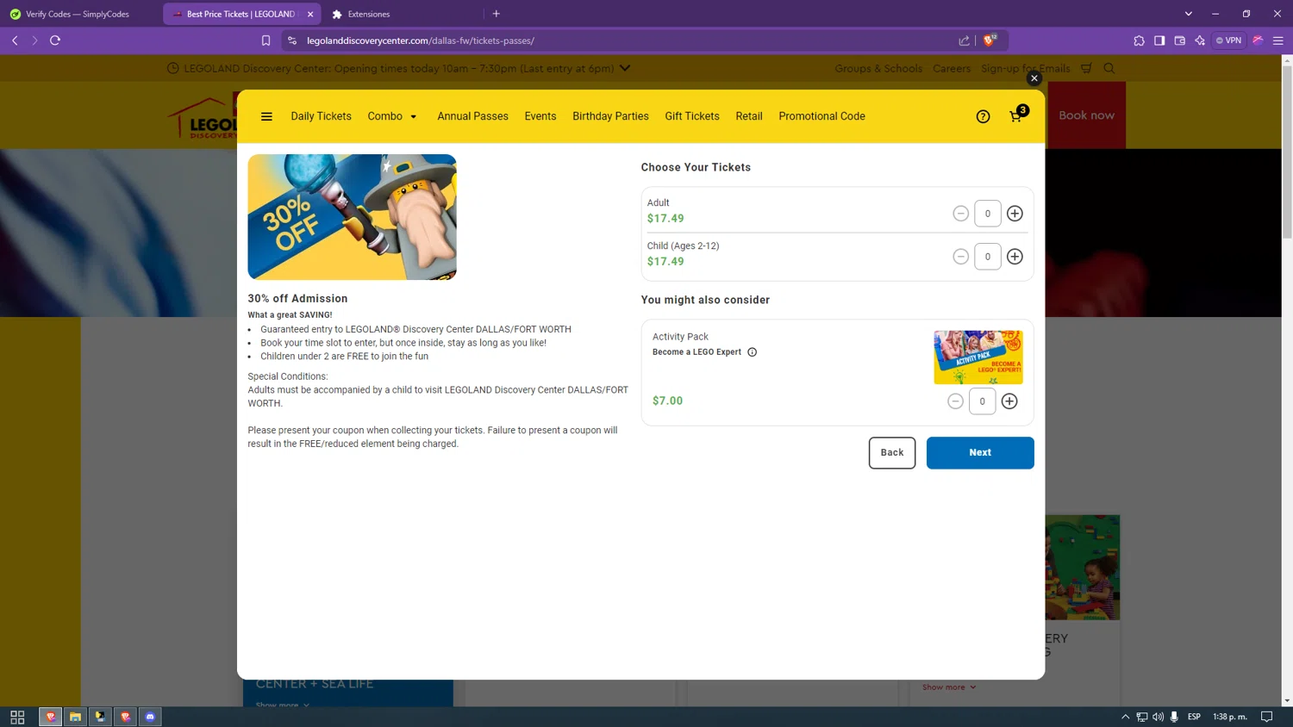
Task: Click the address bar URL
Action: pos(421,40)
